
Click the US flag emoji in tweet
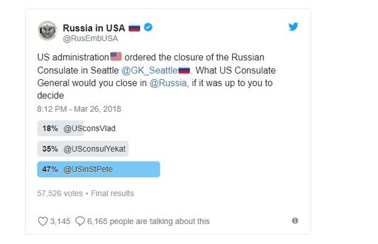116,57
